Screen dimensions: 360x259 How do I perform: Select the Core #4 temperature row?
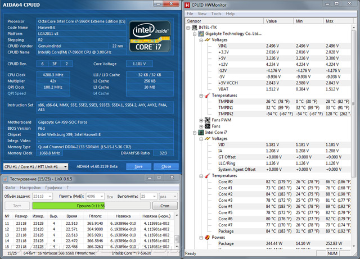pos(284,206)
